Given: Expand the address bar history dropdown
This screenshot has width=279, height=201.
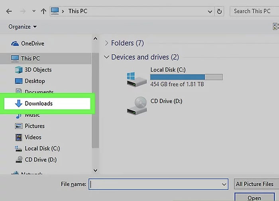Looking at the screenshot, I should pos(210,12).
